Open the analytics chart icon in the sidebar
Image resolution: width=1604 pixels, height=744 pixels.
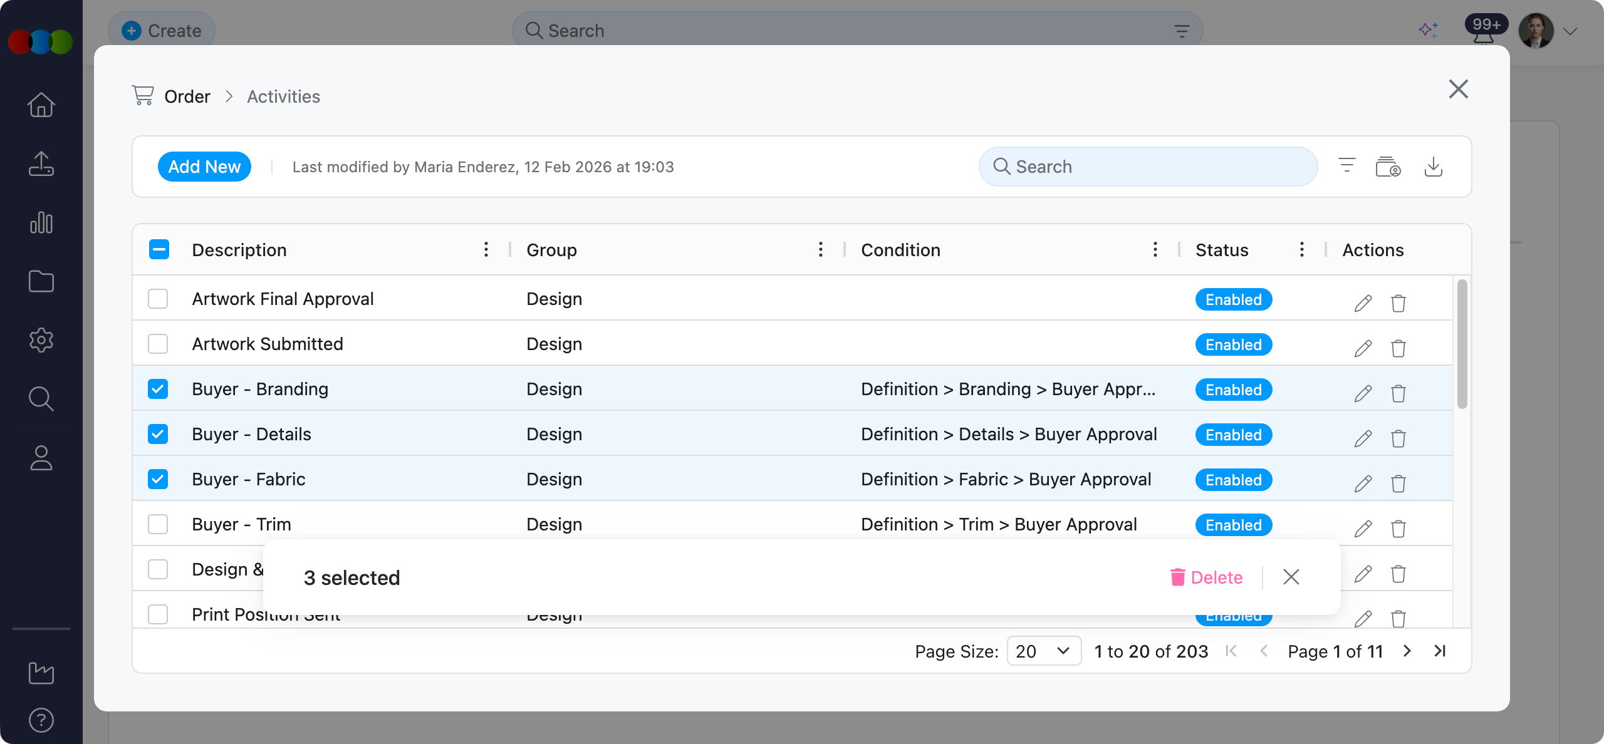[40, 222]
